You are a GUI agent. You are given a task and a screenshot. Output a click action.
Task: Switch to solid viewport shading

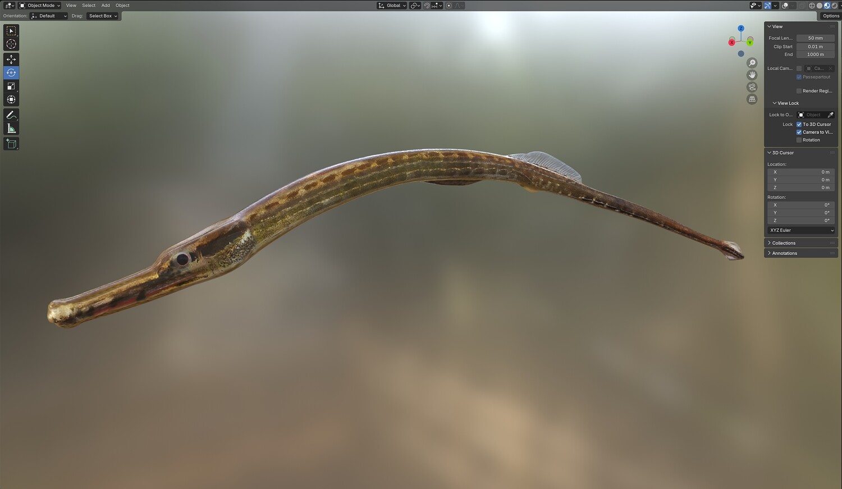[820, 6]
